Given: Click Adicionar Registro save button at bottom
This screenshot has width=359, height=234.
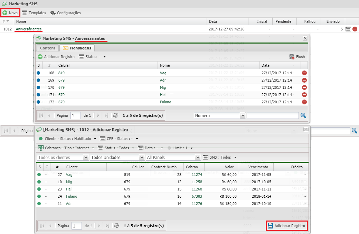Looking at the screenshot, I should coord(286,226).
